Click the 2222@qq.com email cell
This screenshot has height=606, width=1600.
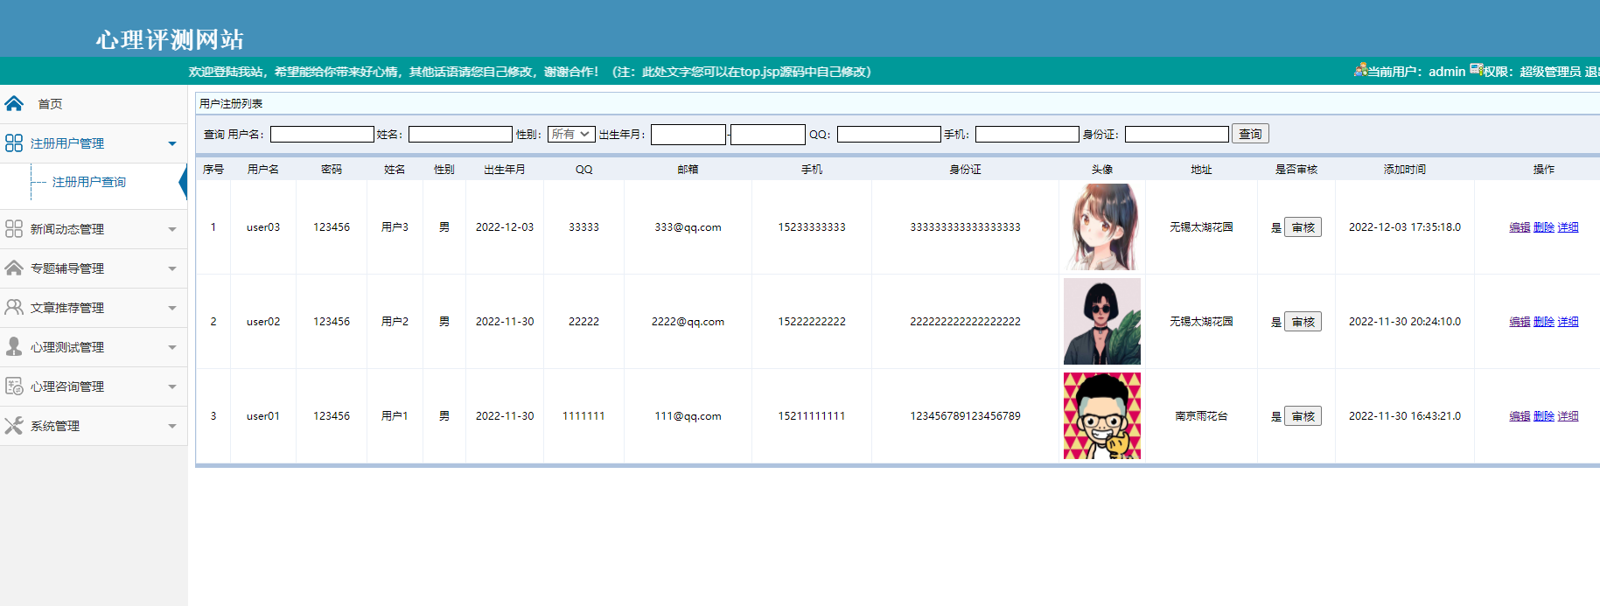pos(688,322)
